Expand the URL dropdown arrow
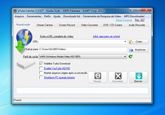165x115 pixels. point(125,42)
